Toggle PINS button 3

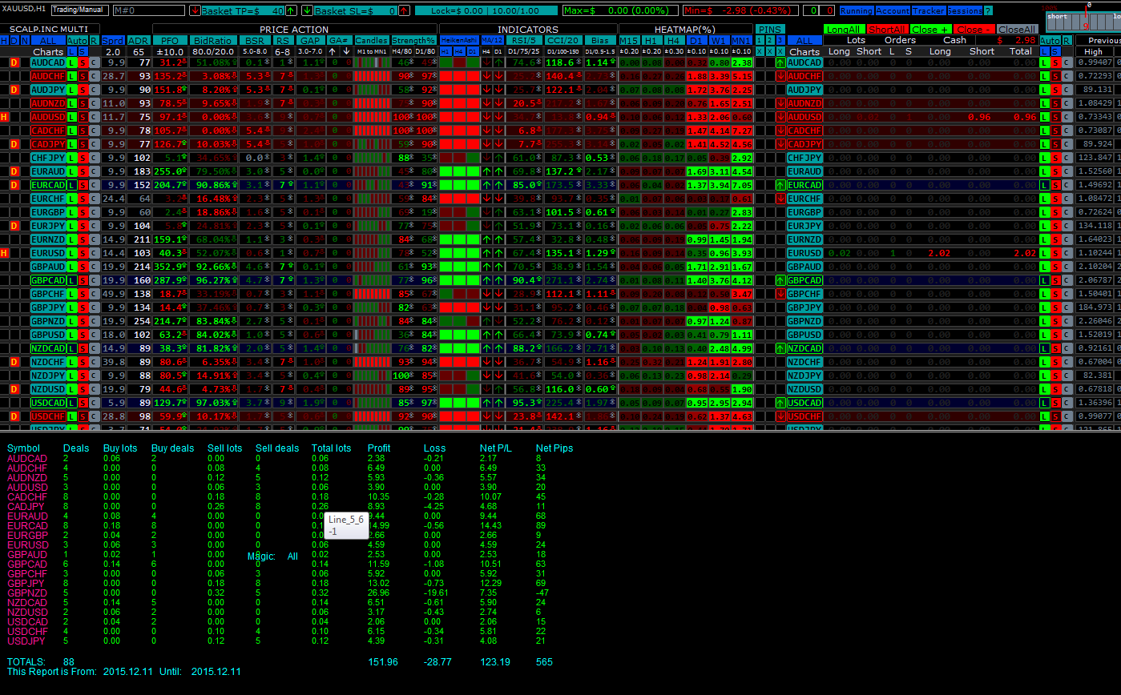pyautogui.click(x=781, y=40)
